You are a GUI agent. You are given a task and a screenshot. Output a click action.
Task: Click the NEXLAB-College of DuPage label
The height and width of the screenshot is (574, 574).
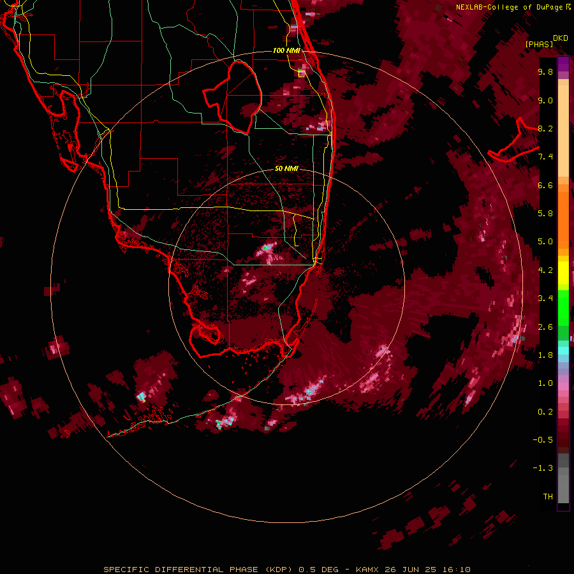[x=513, y=7]
